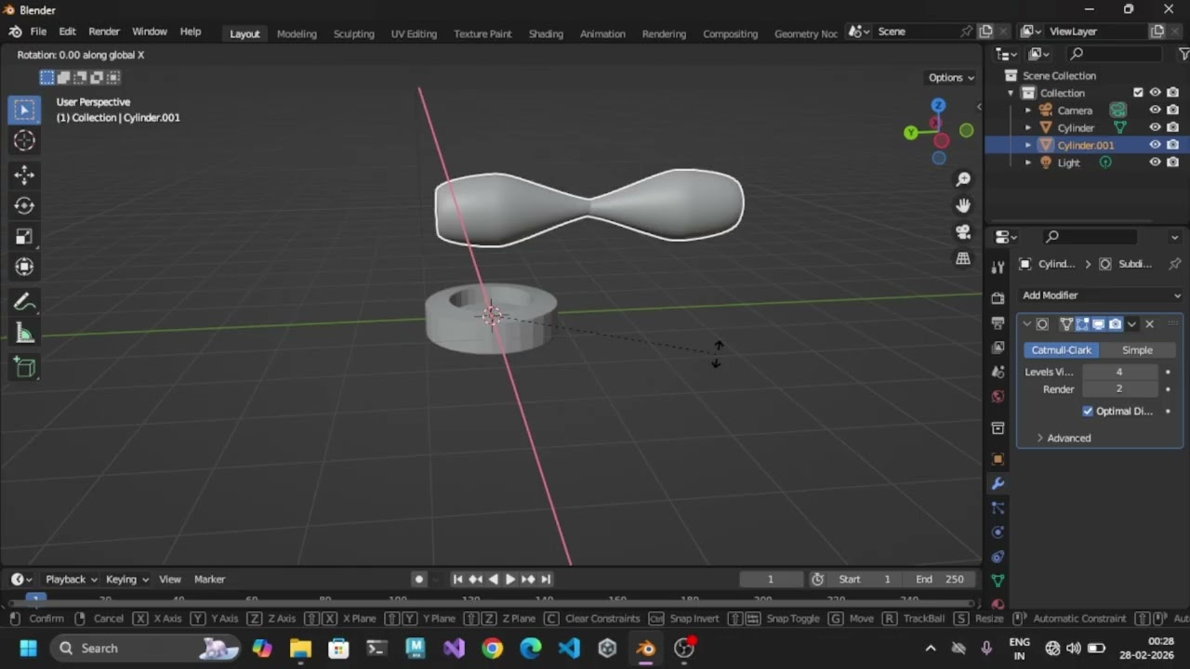Play the timeline animation forward

pyautogui.click(x=510, y=579)
